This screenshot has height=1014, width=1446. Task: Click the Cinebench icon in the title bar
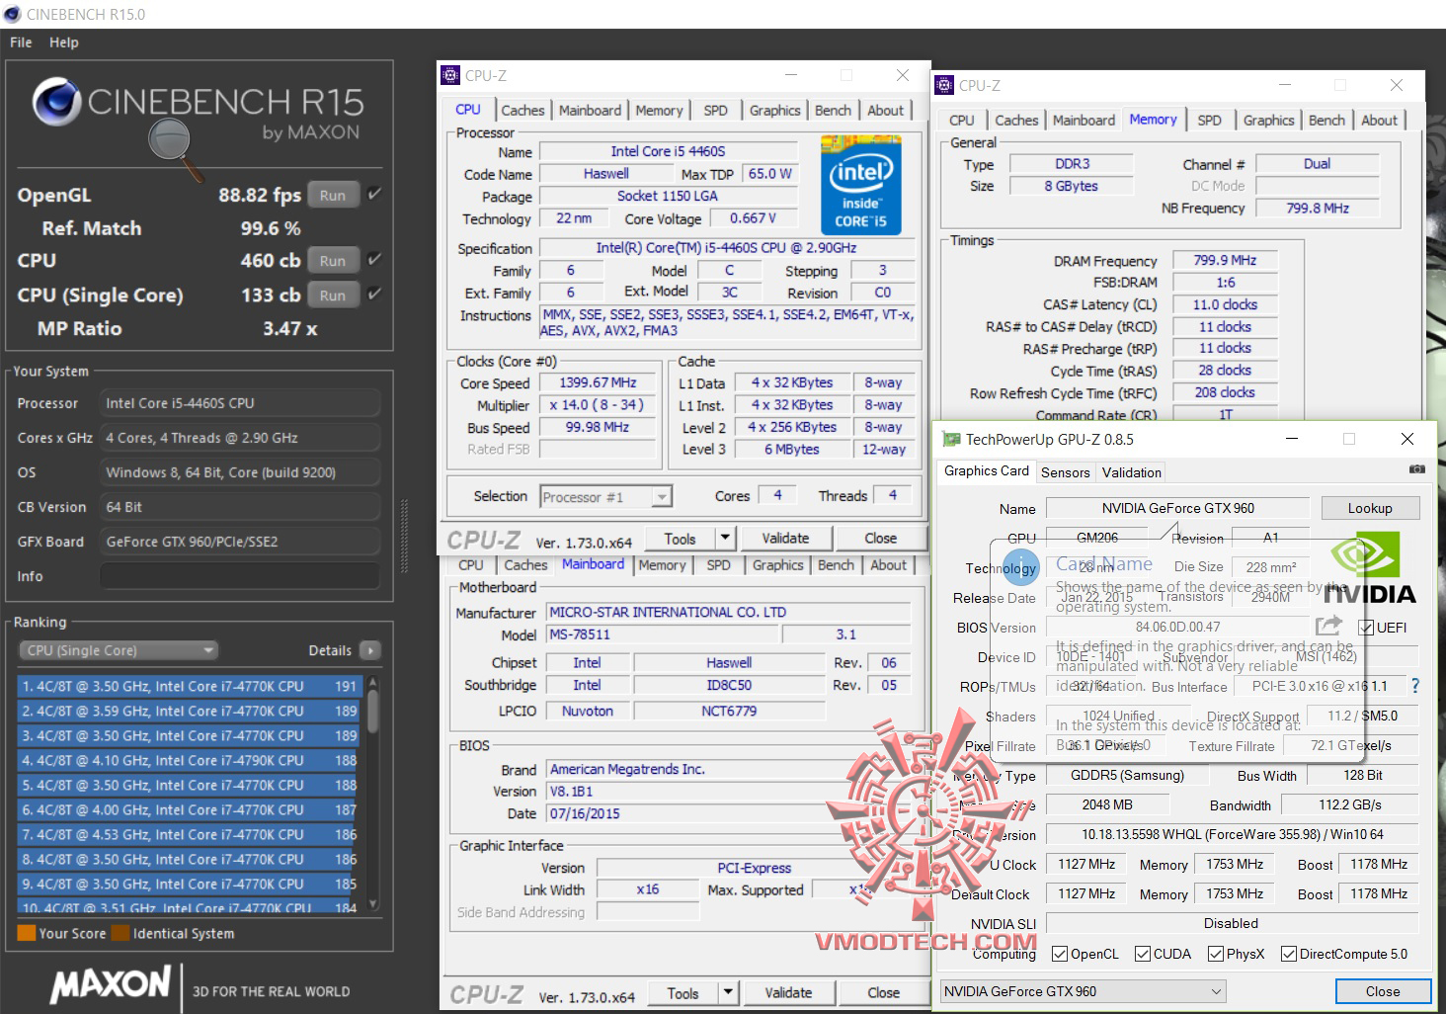point(13,14)
